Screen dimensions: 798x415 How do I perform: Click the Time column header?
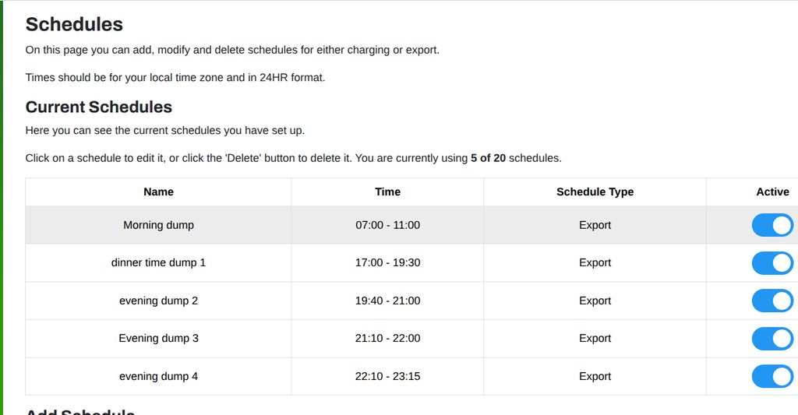coord(387,192)
